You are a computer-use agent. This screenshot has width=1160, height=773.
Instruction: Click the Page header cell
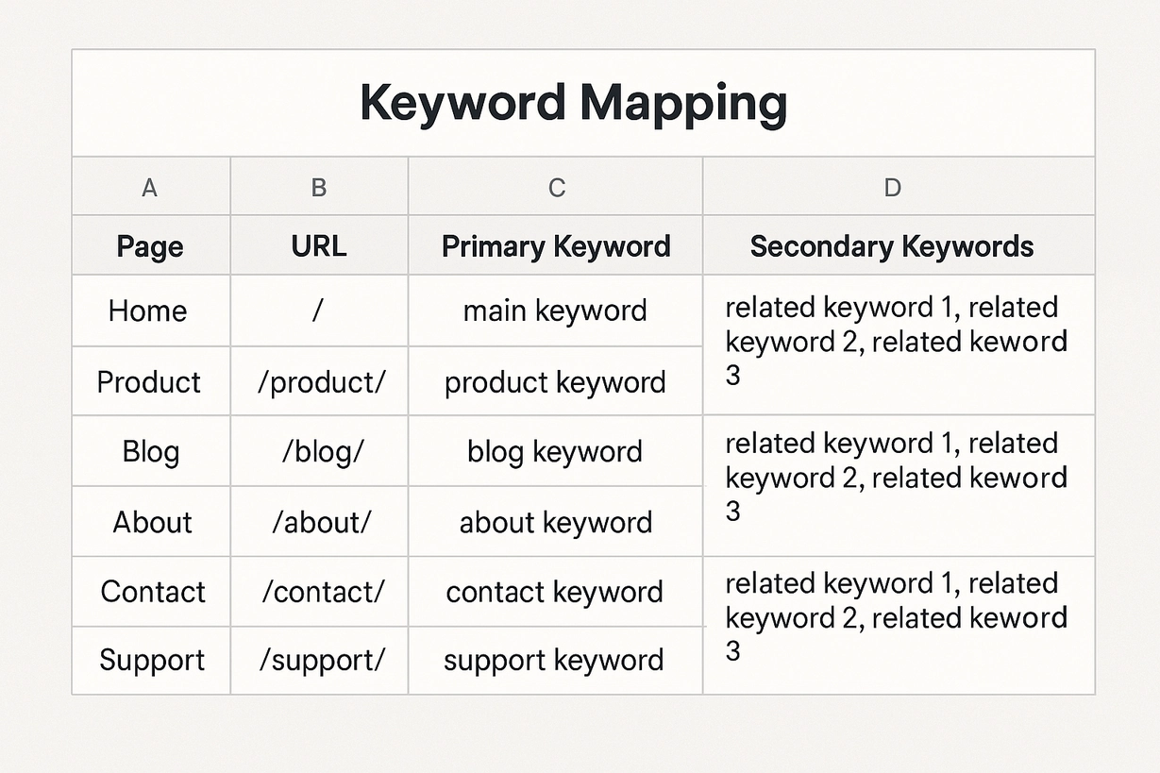149,245
